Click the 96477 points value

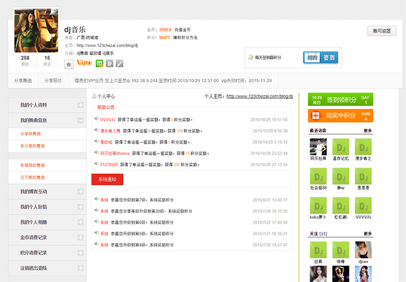click(164, 38)
